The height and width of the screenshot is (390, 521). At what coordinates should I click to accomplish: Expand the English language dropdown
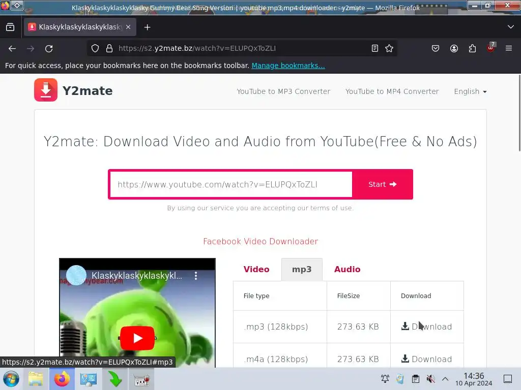[x=470, y=91]
